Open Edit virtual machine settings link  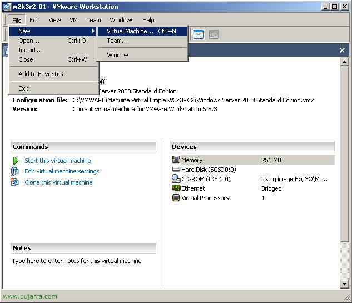coord(62,171)
